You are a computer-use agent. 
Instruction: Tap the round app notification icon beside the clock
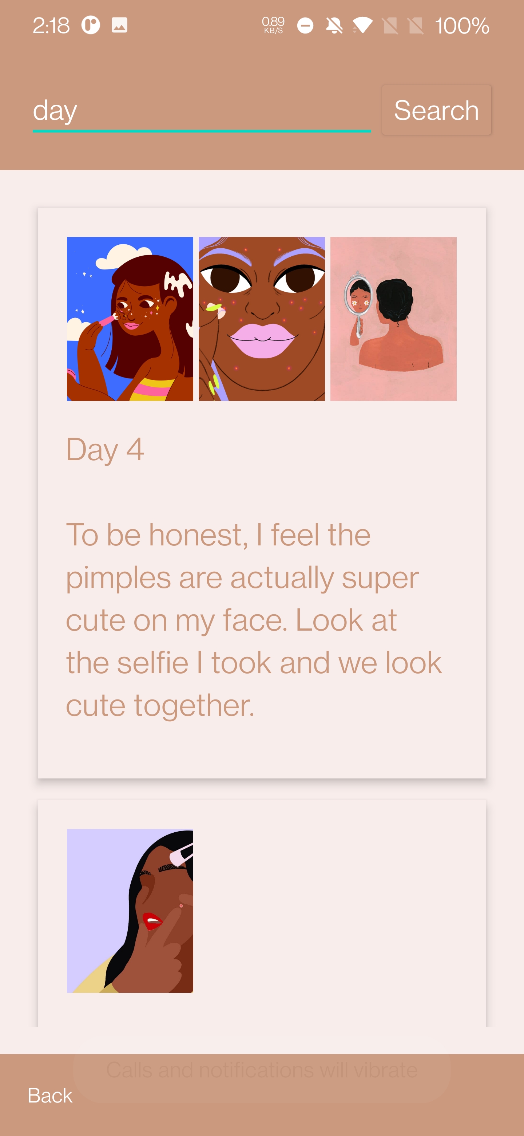pyautogui.click(x=91, y=25)
